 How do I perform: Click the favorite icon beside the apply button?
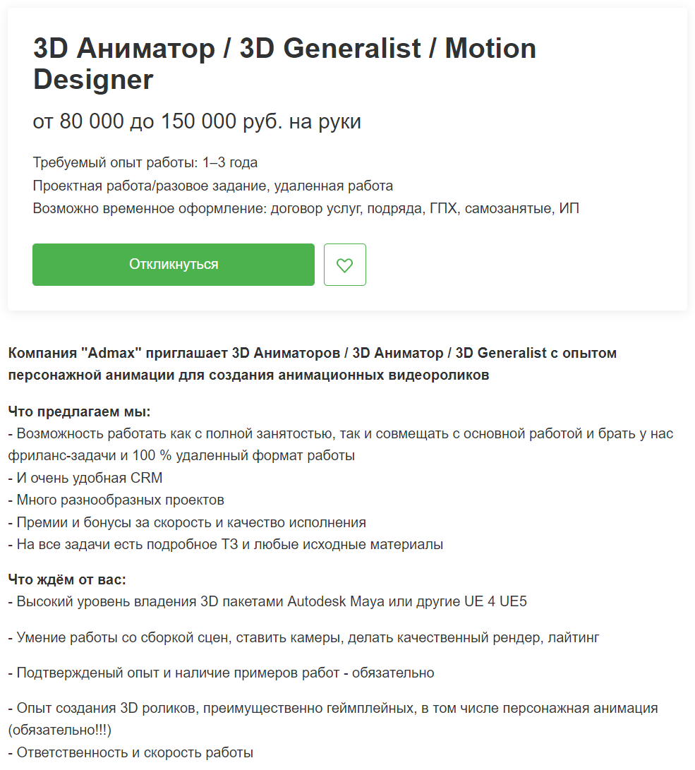click(344, 265)
